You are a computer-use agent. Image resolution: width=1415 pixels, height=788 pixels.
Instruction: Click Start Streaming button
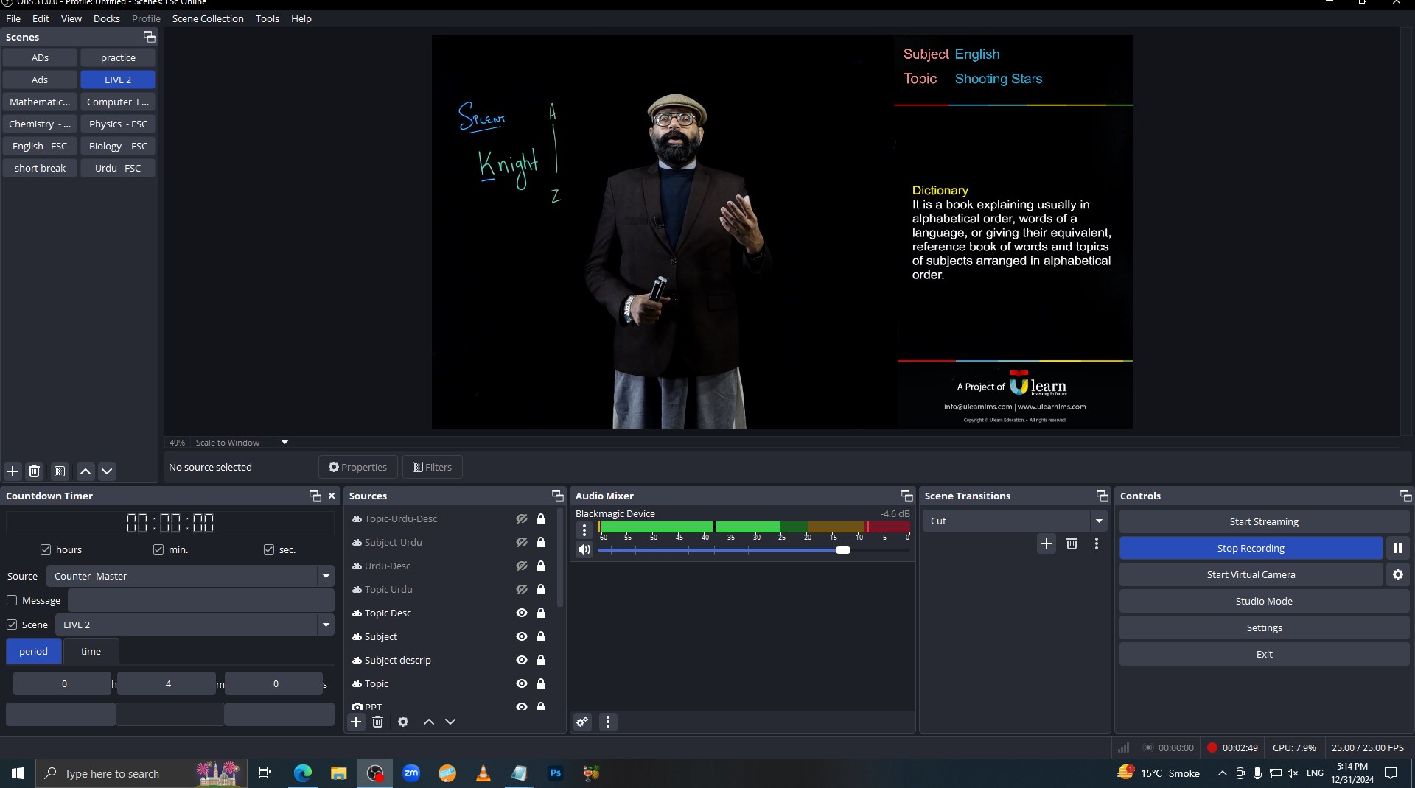1264,521
